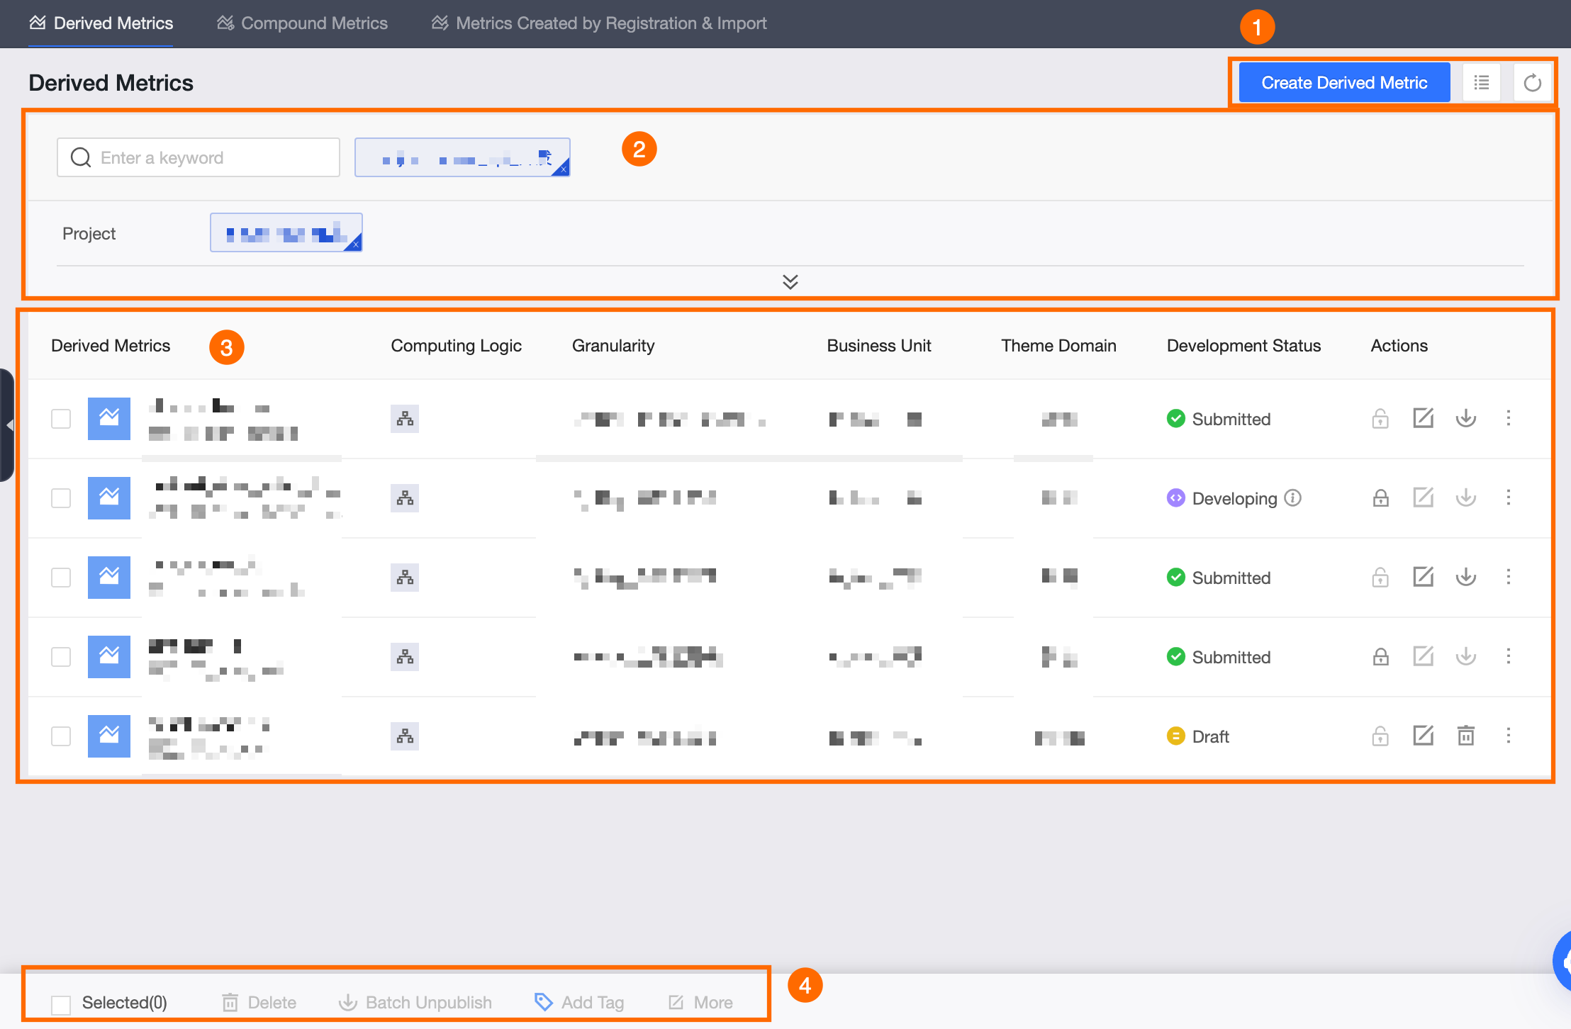Open the floating help chat bubble
This screenshot has height=1029, width=1571.
click(x=1562, y=962)
